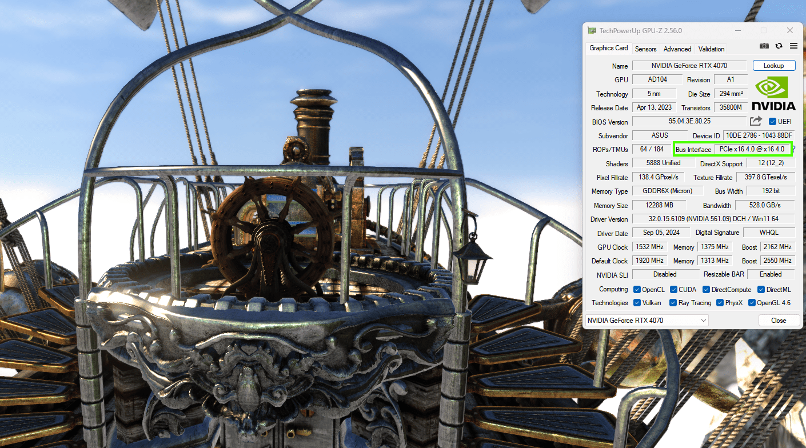Click the Bandwidth value 528.0 GB/s
Viewport: 806px width, 448px height.
pyautogui.click(x=765, y=205)
